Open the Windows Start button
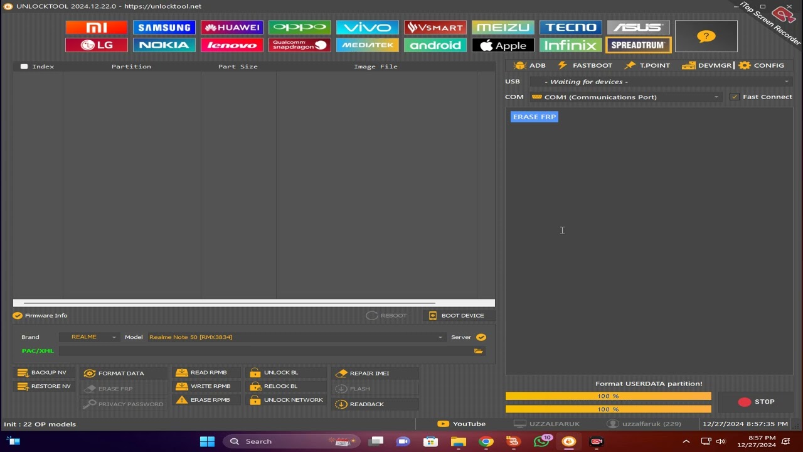 click(x=208, y=441)
